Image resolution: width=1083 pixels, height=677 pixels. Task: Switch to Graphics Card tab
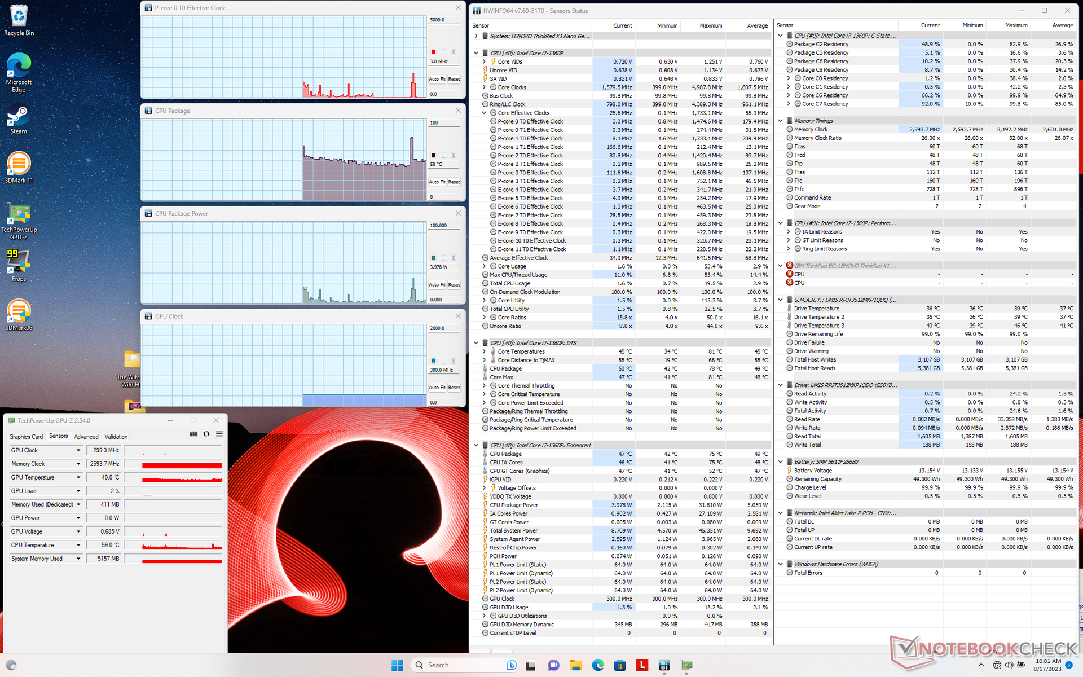26,437
